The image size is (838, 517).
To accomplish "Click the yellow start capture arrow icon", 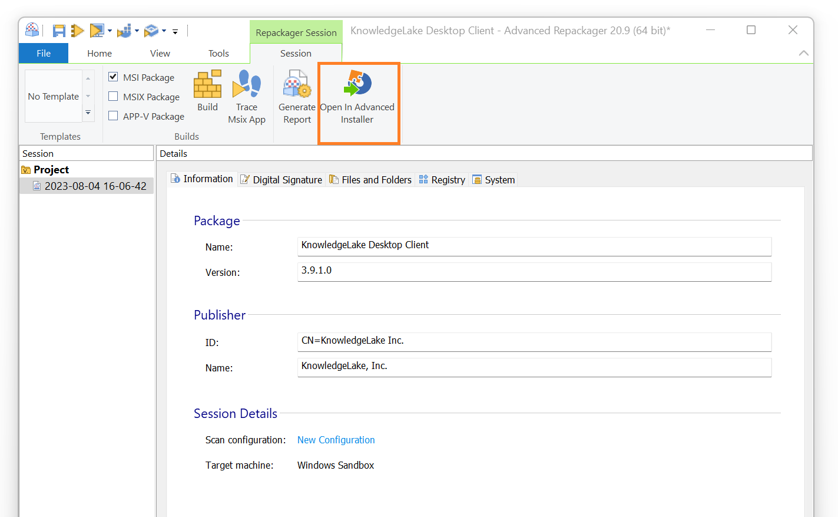I will coord(77,31).
